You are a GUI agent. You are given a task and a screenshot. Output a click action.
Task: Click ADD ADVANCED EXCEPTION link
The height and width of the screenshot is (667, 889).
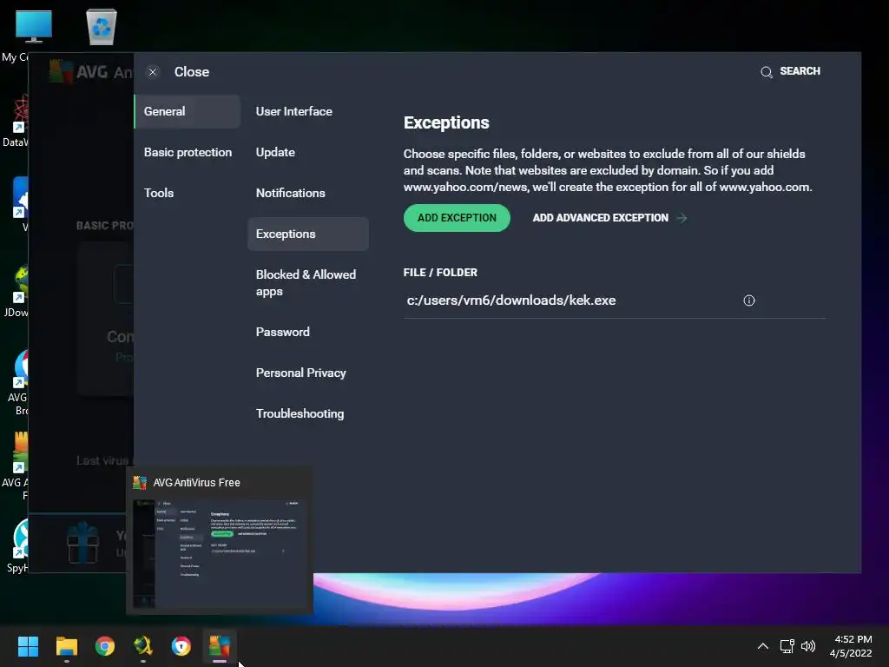[x=600, y=218]
